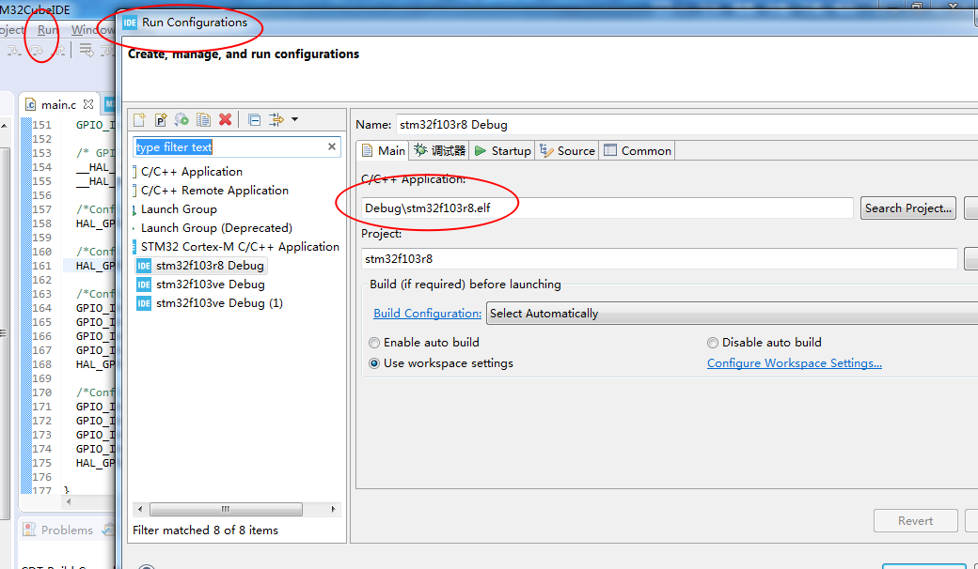Image resolution: width=978 pixels, height=569 pixels.
Task: Click the main.c editor tab
Action: [58, 104]
